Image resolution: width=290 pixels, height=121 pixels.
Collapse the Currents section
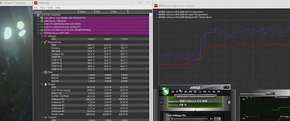click(x=42, y=117)
